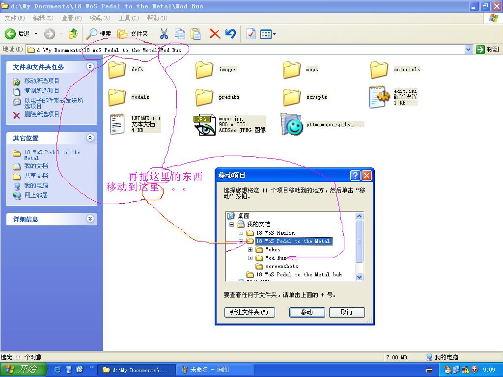Select the models folder icon
Screen dimensions: 503x377
117,98
